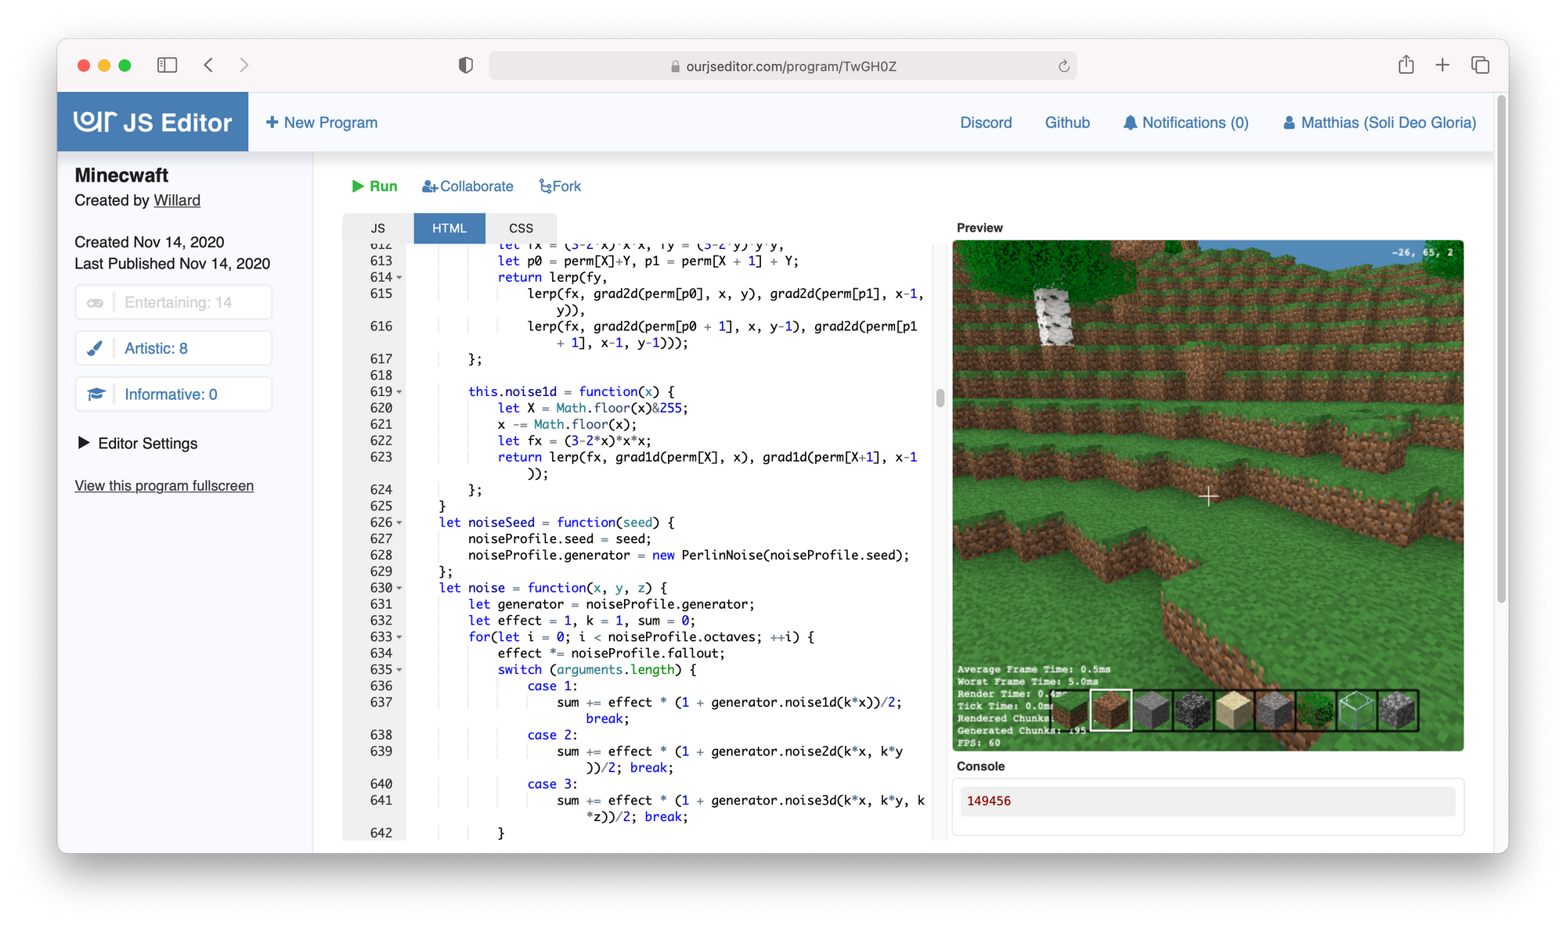Select dark bedrock block in hotbar
Viewport: 1566px width, 929px height.
[1193, 711]
